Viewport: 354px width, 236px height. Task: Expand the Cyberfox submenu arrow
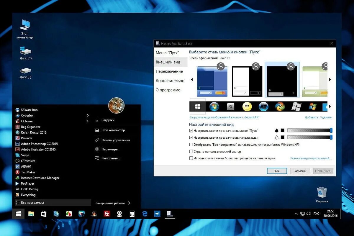(x=88, y=115)
